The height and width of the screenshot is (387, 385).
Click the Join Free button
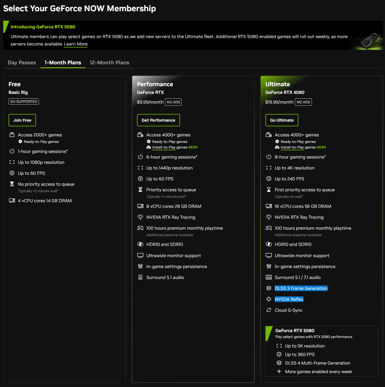point(22,120)
